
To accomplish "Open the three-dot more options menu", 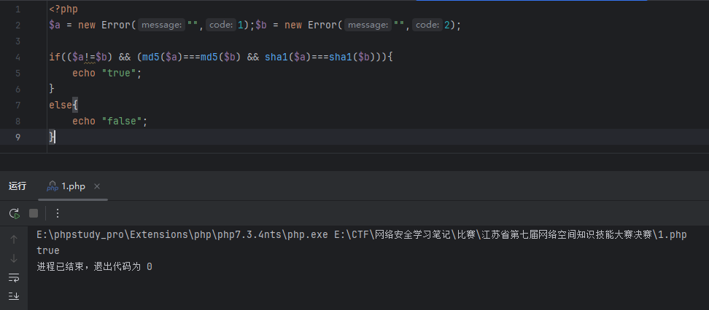I will click(x=58, y=213).
